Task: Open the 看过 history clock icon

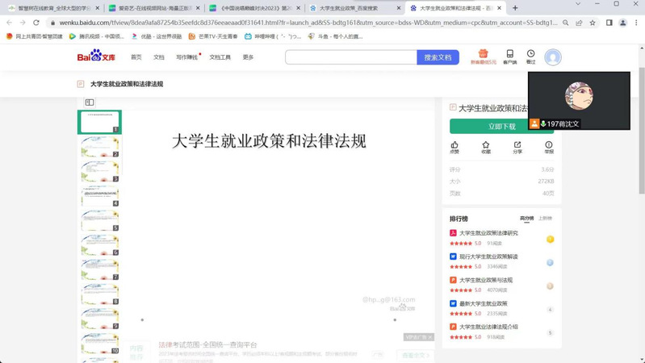Action: point(530,55)
